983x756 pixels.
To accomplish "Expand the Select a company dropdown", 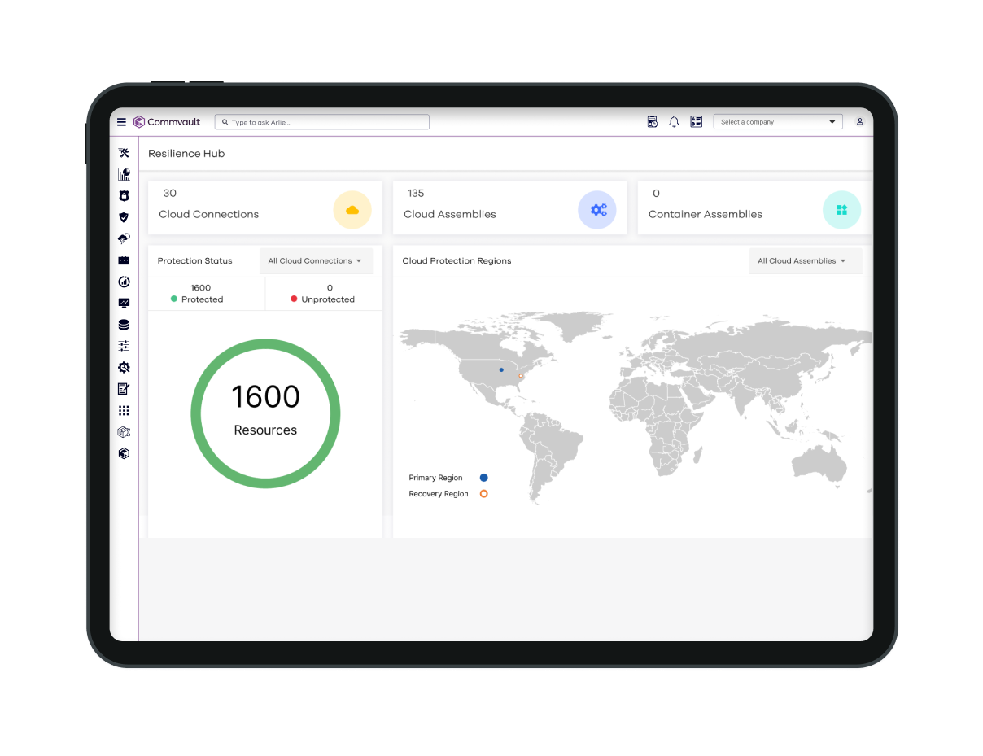I will coord(779,122).
